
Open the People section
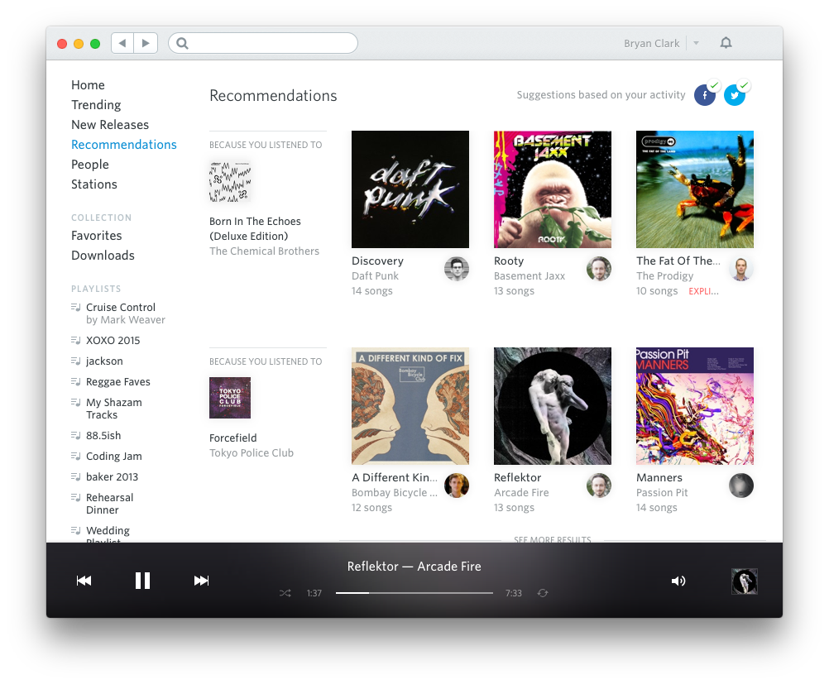coord(90,165)
